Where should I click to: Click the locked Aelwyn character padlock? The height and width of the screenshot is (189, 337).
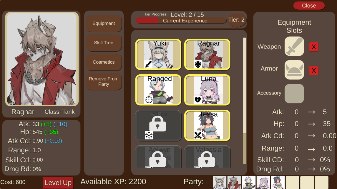coord(157,159)
